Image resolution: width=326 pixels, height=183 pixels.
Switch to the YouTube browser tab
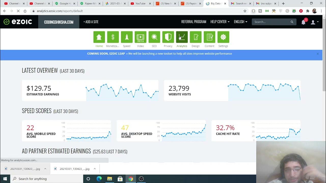click(x=140, y=4)
